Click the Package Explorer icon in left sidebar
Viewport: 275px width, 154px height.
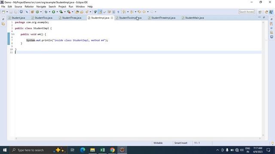pos(3,24)
